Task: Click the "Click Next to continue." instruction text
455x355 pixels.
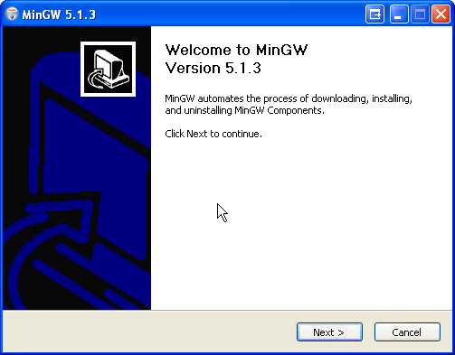Action: click(213, 134)
